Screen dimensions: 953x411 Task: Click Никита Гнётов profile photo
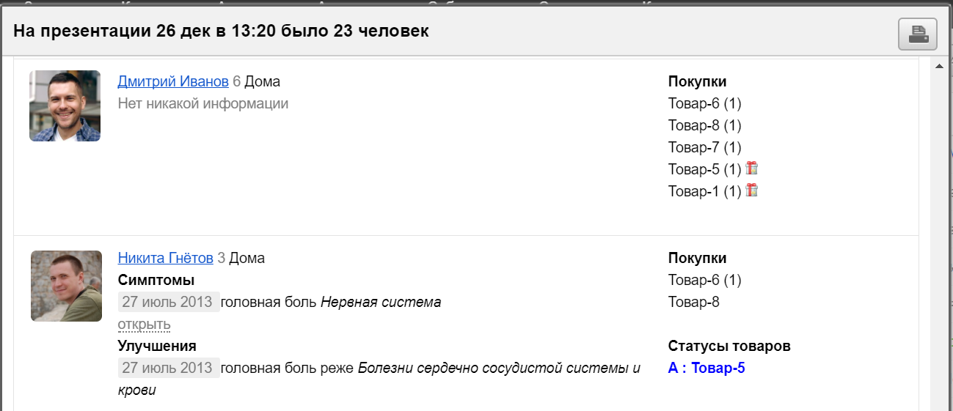point(66,286)
